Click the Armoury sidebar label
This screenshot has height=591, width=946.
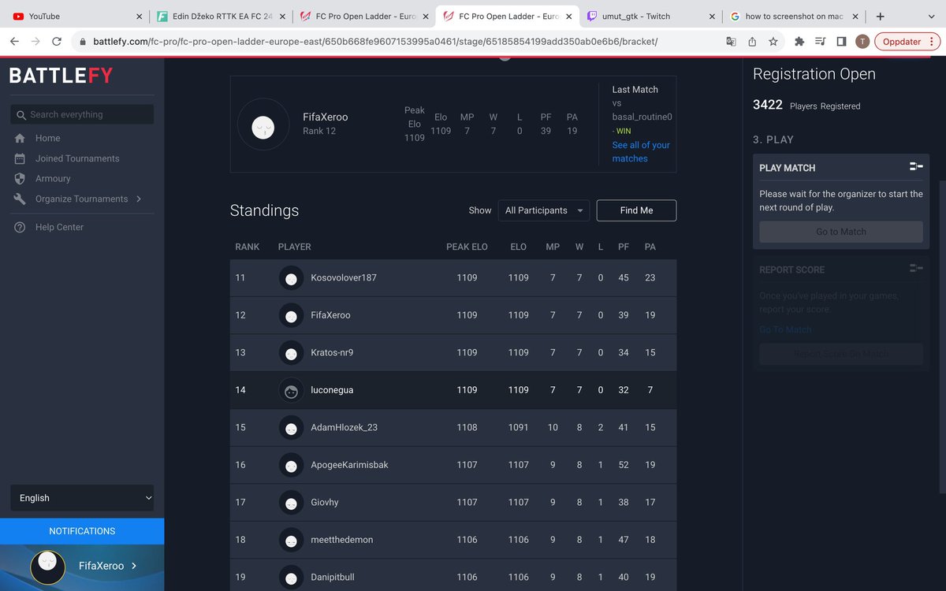53,179
